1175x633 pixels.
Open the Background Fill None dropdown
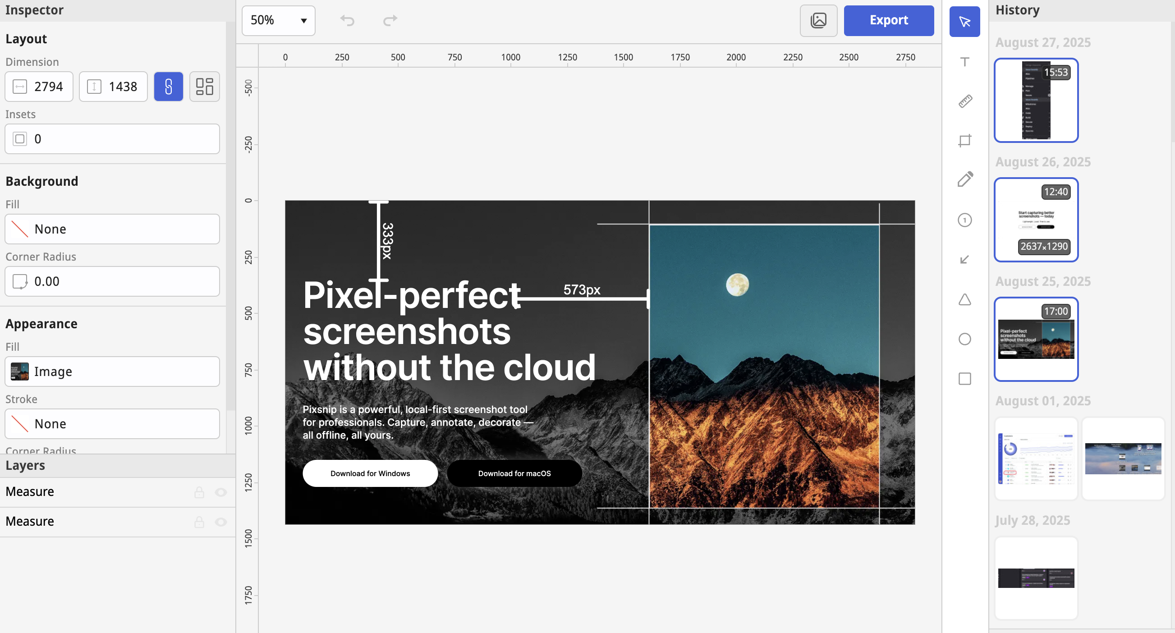coord(112,229)
